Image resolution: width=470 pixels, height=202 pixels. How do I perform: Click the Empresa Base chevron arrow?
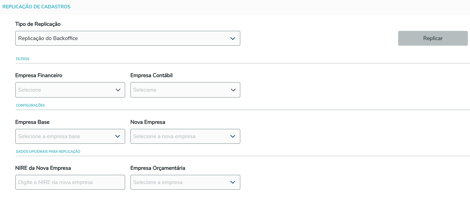pos(118,136)
